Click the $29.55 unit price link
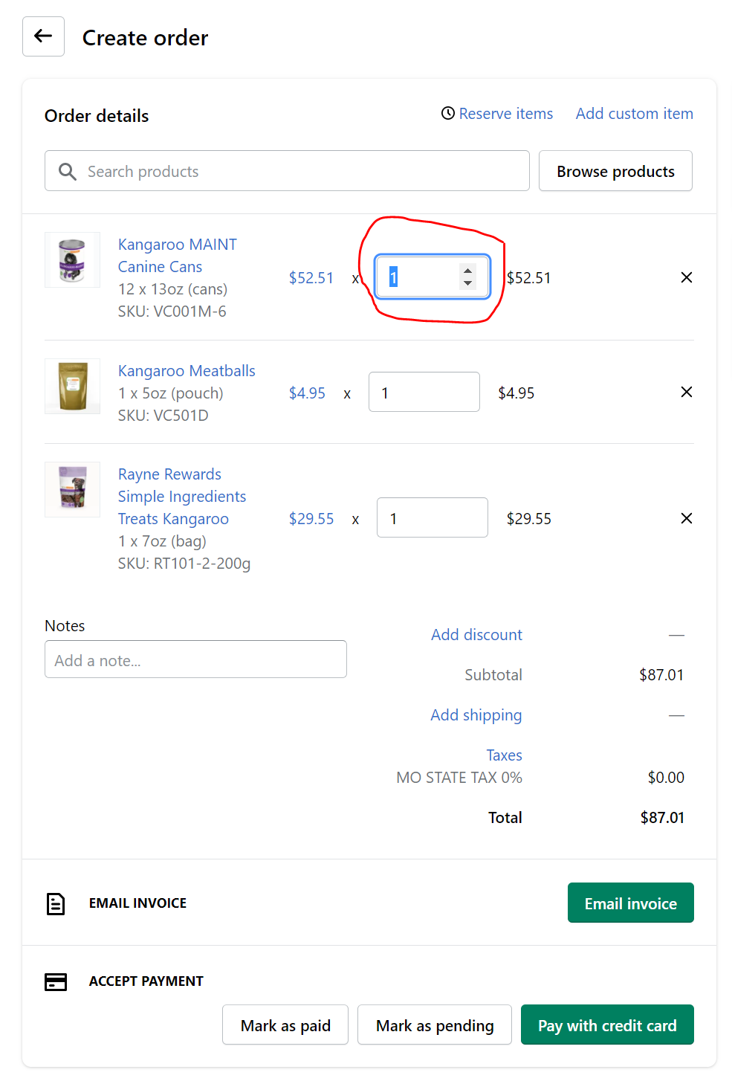 311,519
